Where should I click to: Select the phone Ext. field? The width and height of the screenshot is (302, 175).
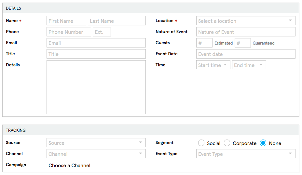102,32
